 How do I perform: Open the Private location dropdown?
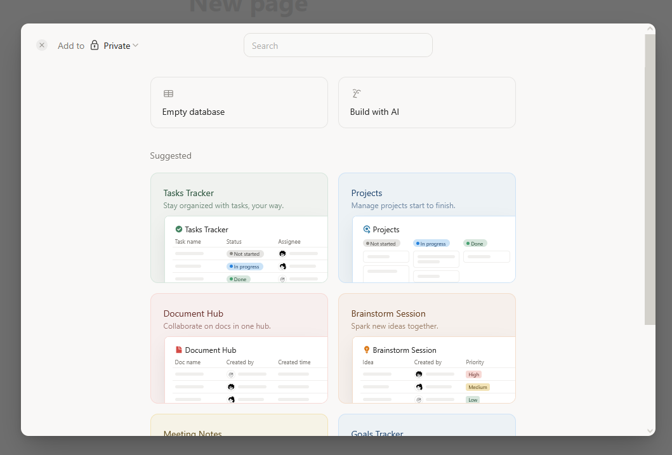click(121, 45)
